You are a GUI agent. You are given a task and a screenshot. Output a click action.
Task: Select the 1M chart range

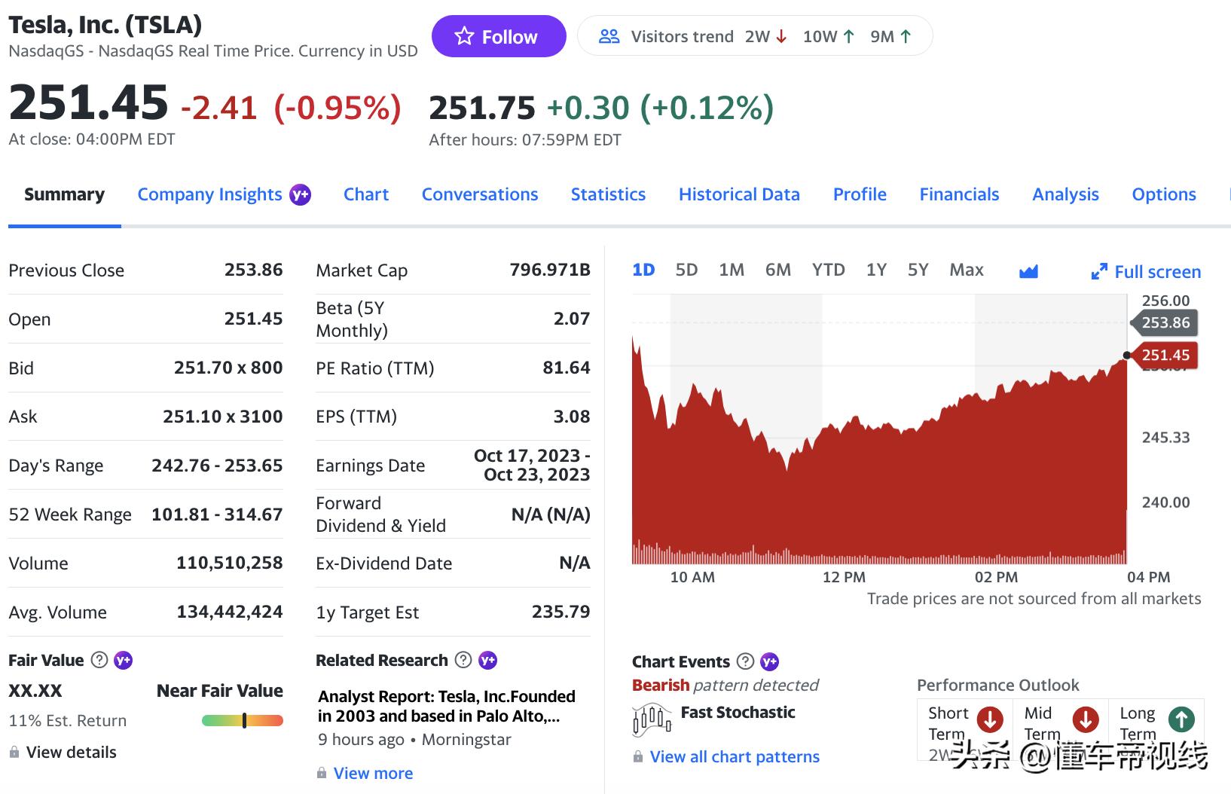tap(732, 270)
